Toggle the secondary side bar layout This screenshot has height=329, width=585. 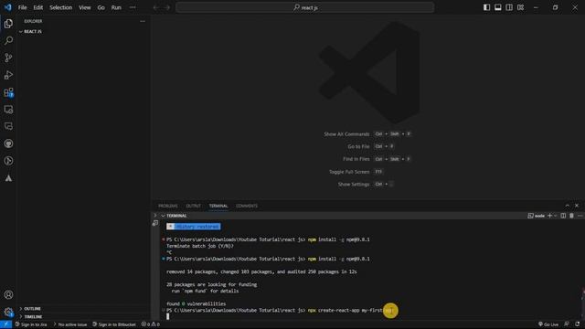[x=509, y=7]
